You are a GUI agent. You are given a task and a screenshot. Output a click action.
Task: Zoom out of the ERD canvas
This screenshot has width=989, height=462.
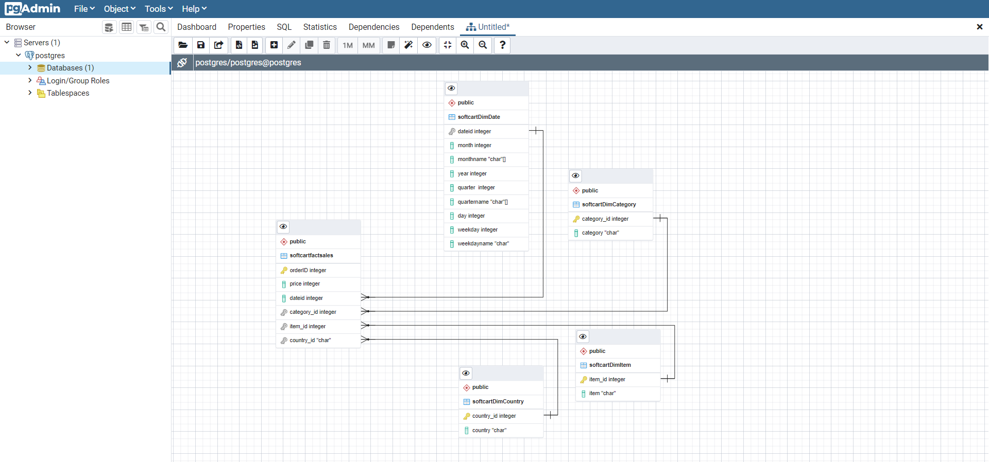pyautogui.click(x=483, y=45)
